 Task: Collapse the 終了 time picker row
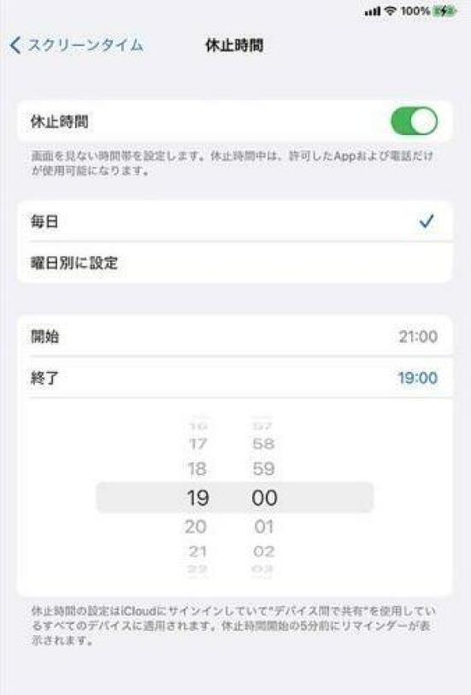pos(235,378)
